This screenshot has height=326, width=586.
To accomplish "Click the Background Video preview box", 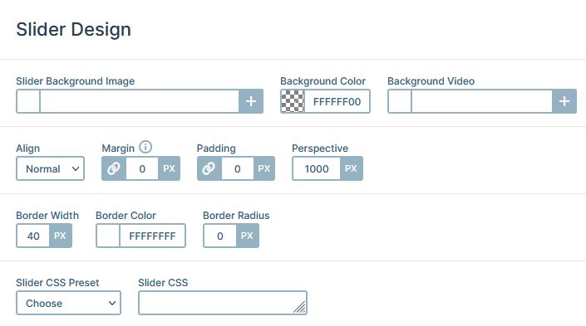I will point(400,101).
